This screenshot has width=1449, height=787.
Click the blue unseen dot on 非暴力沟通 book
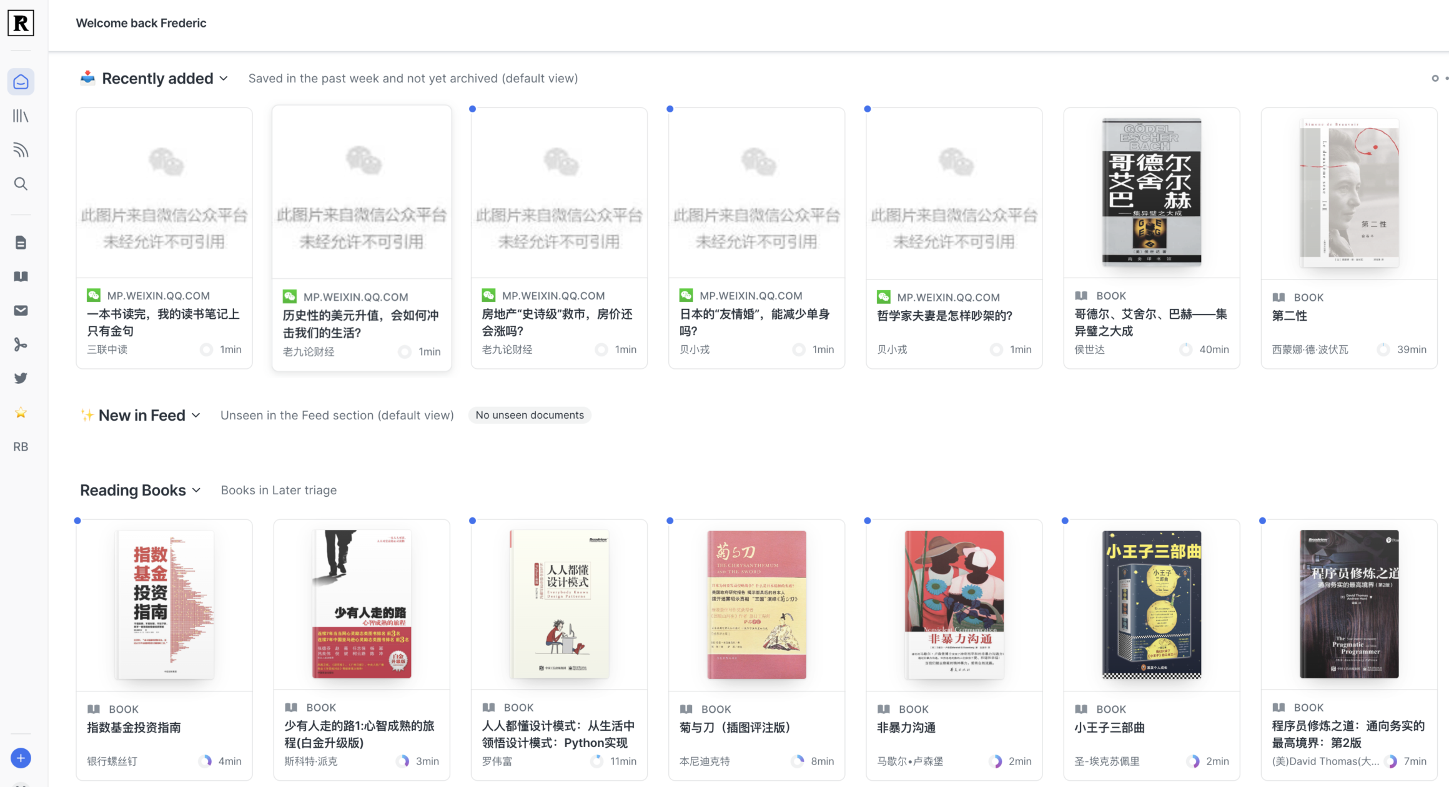[868, 520]
